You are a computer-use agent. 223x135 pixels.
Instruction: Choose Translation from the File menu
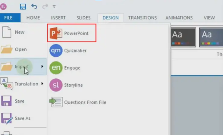click(27, 84)
